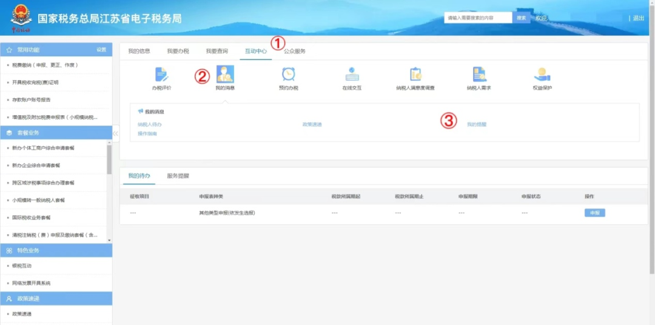
Task: Expand the 特色业务 section header
Action: (x=56, y=250)
